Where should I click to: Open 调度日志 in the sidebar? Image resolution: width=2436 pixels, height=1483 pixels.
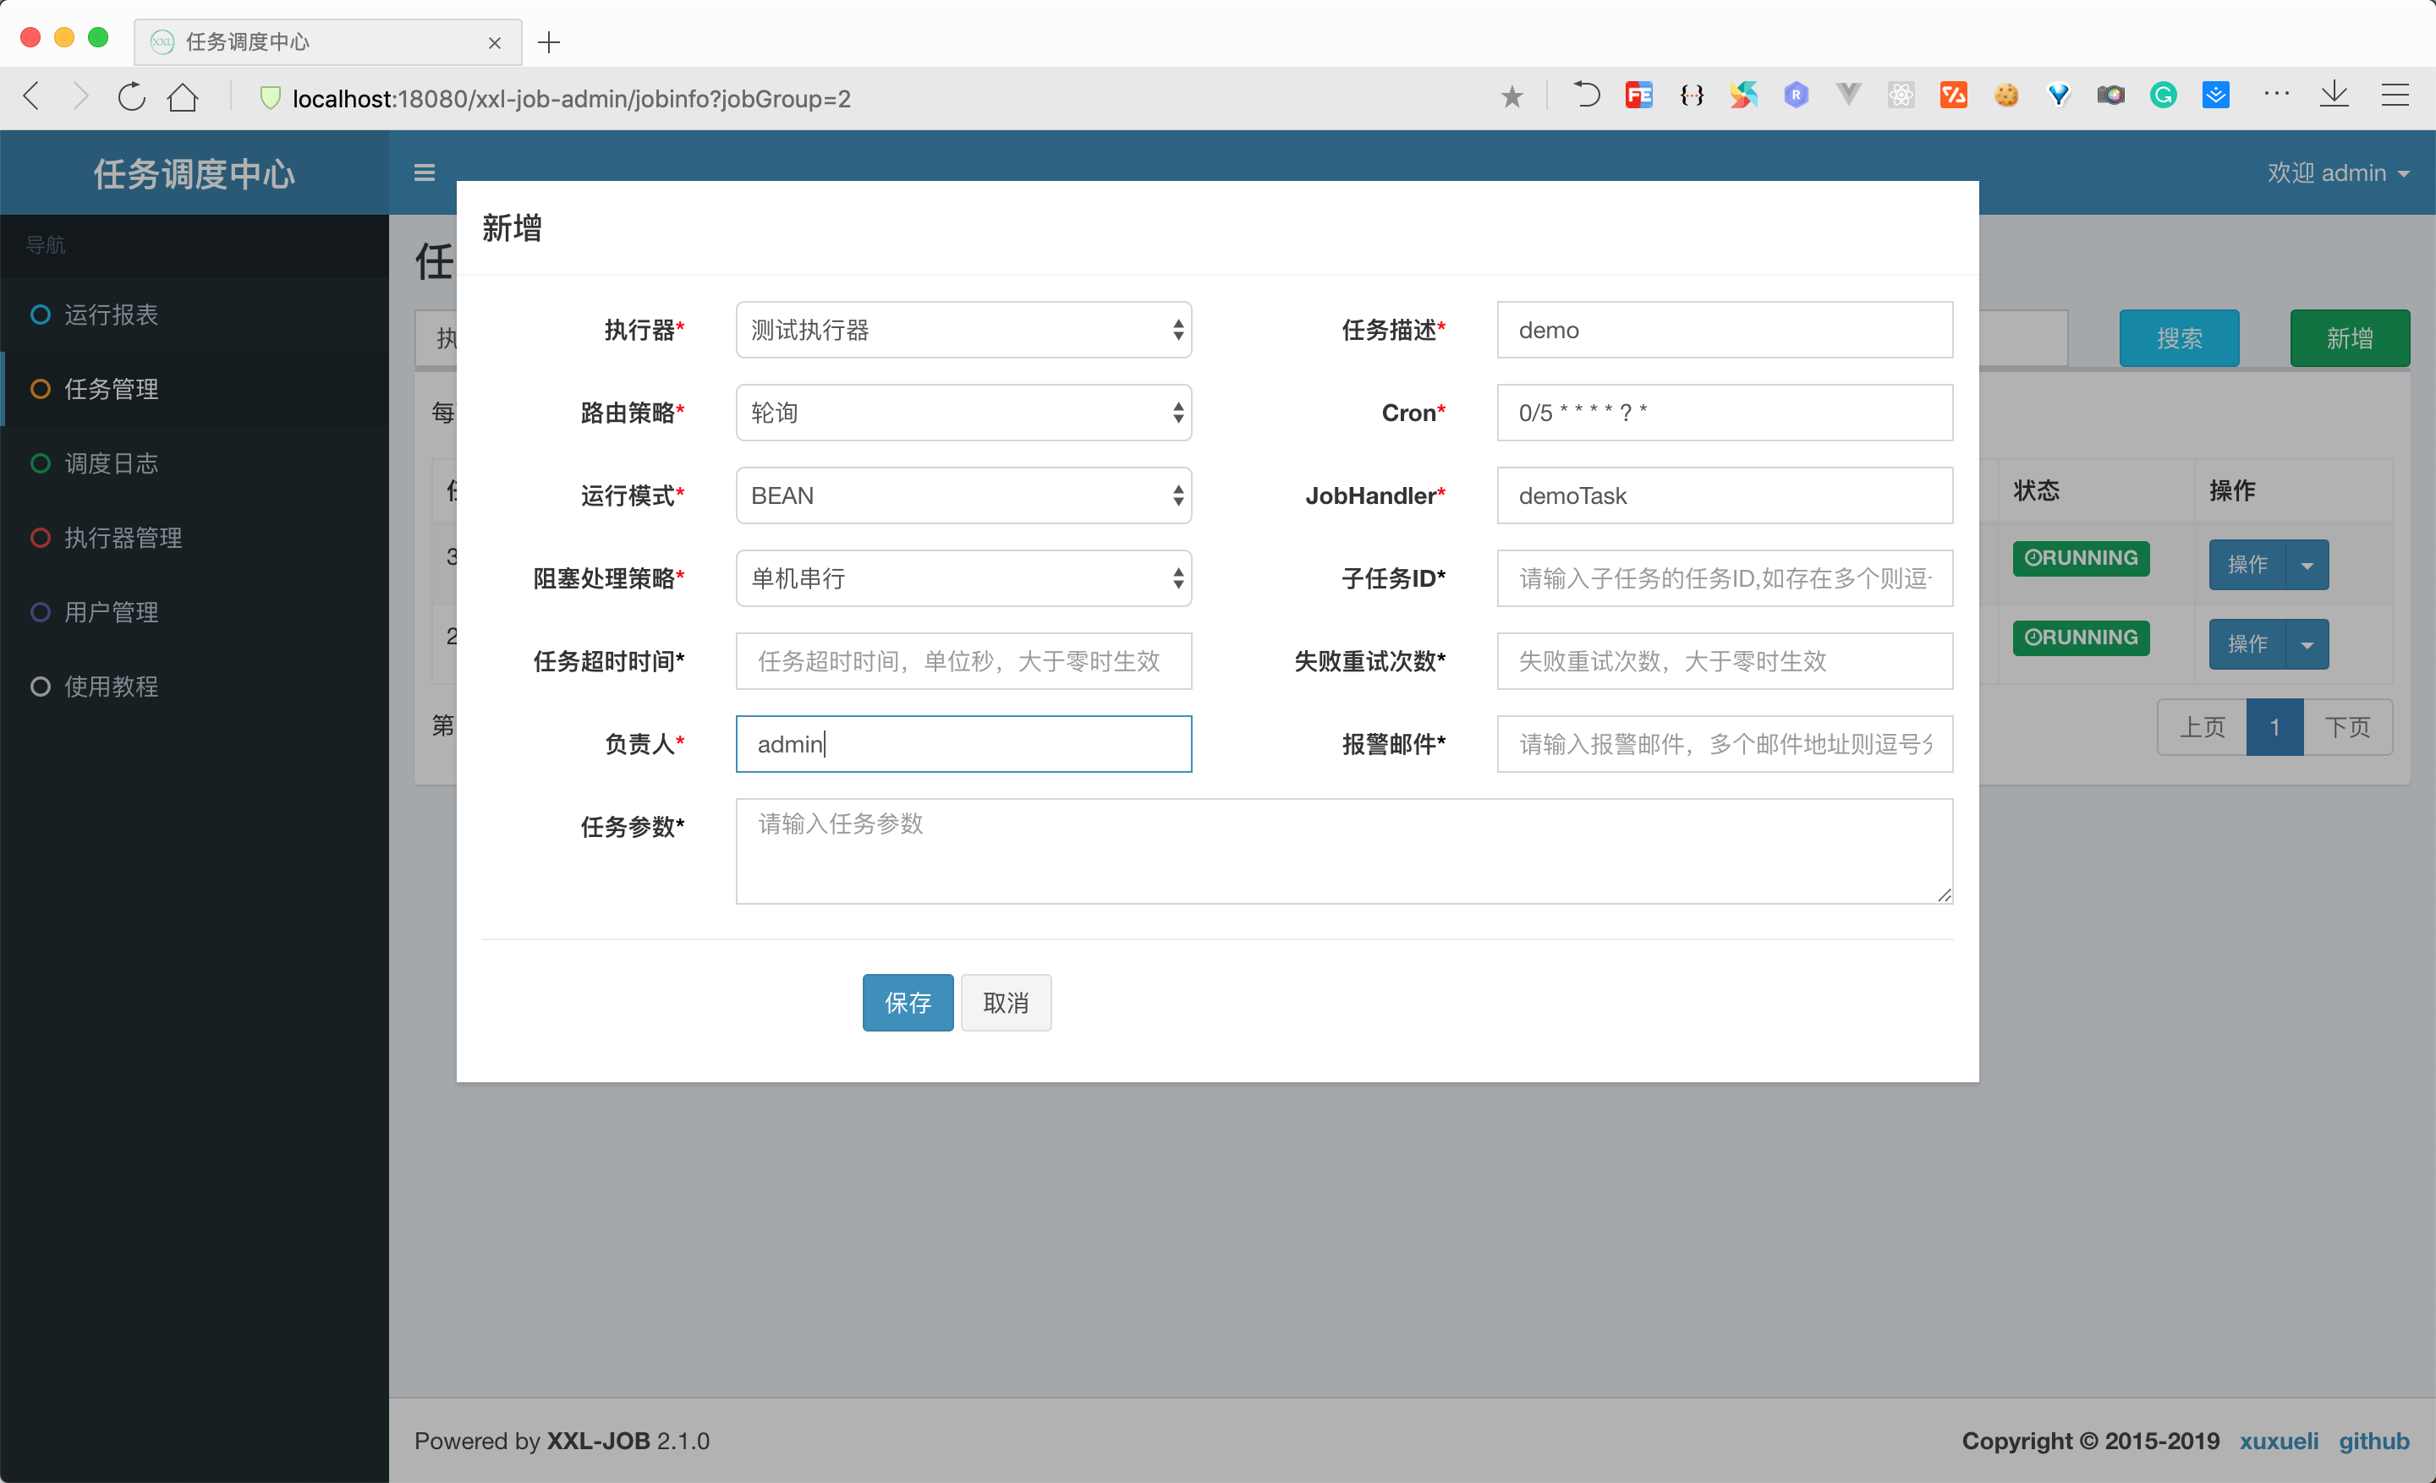[194, 463]
